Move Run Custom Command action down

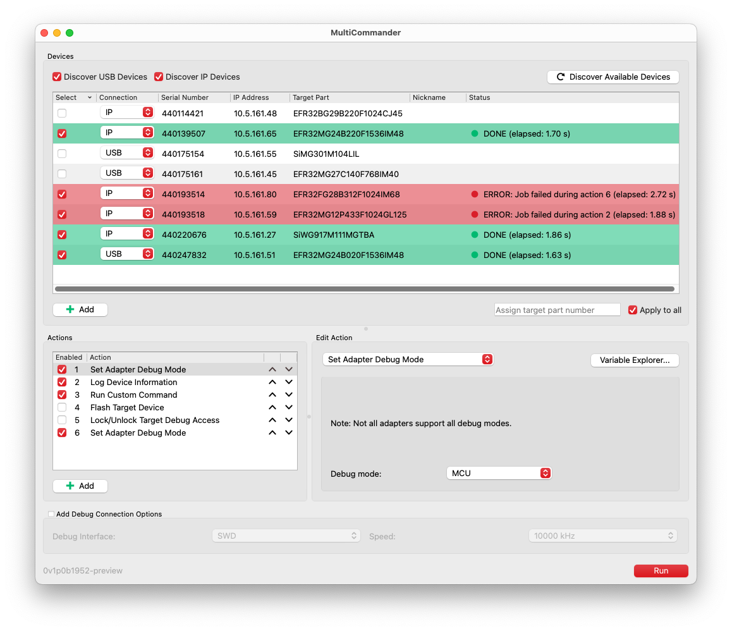289,395
